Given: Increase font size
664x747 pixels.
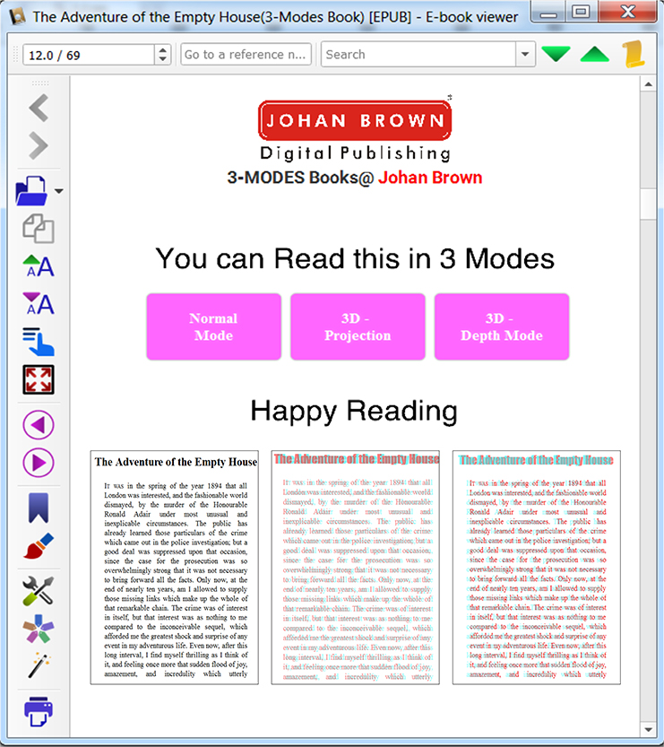Looking at the screenshot, I should pyautogui.click(x=38, y=266).
